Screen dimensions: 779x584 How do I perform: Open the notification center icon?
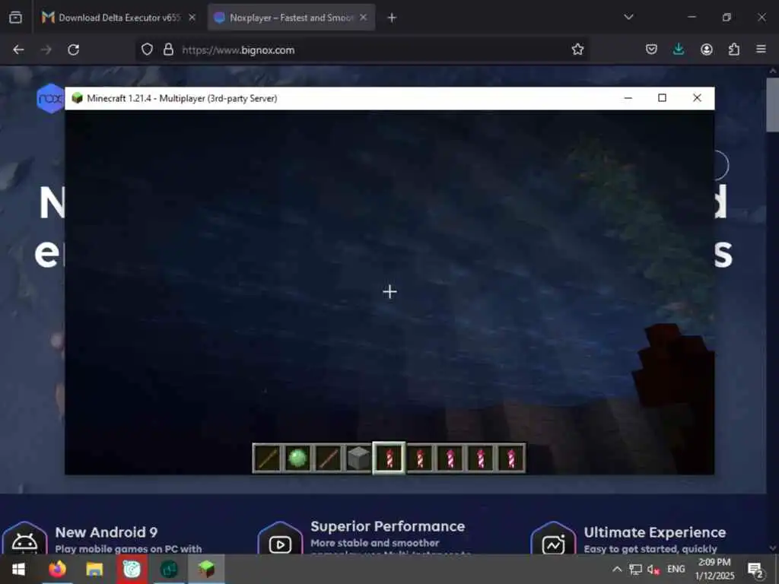coord(755,570)
